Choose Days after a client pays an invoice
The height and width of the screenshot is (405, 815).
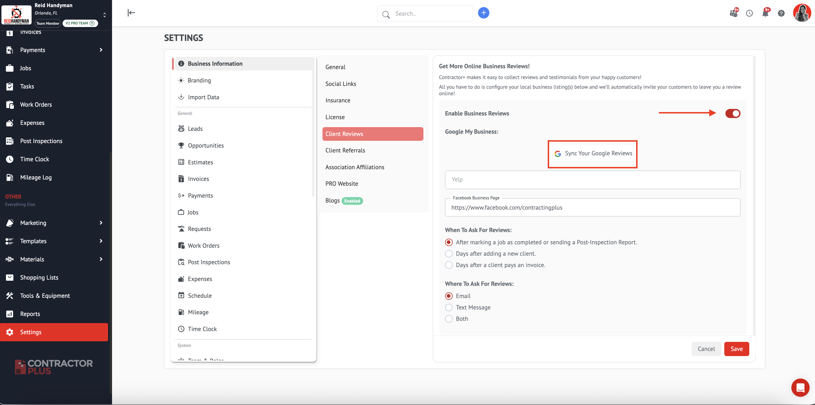tap(449, 265)
